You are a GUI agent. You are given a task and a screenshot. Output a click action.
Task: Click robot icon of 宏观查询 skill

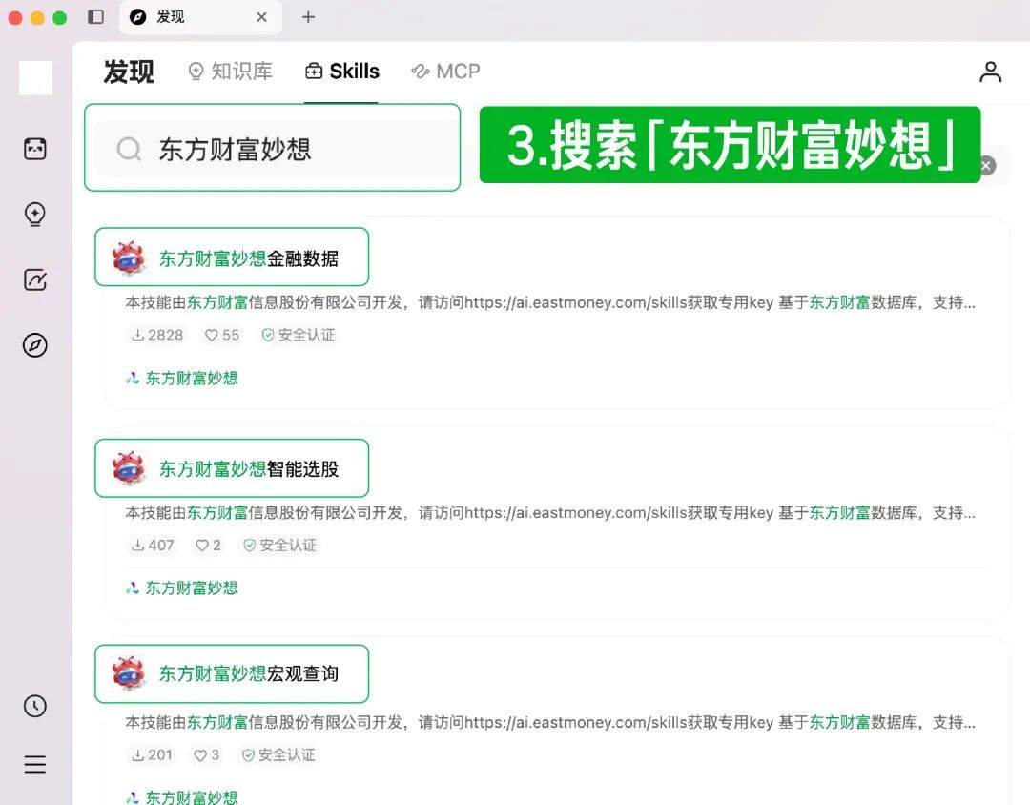pos(129,673)
